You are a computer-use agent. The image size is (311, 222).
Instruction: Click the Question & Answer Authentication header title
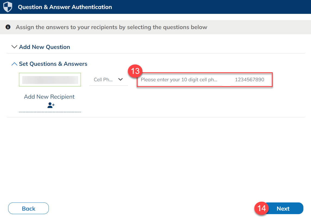coord(65,7)
